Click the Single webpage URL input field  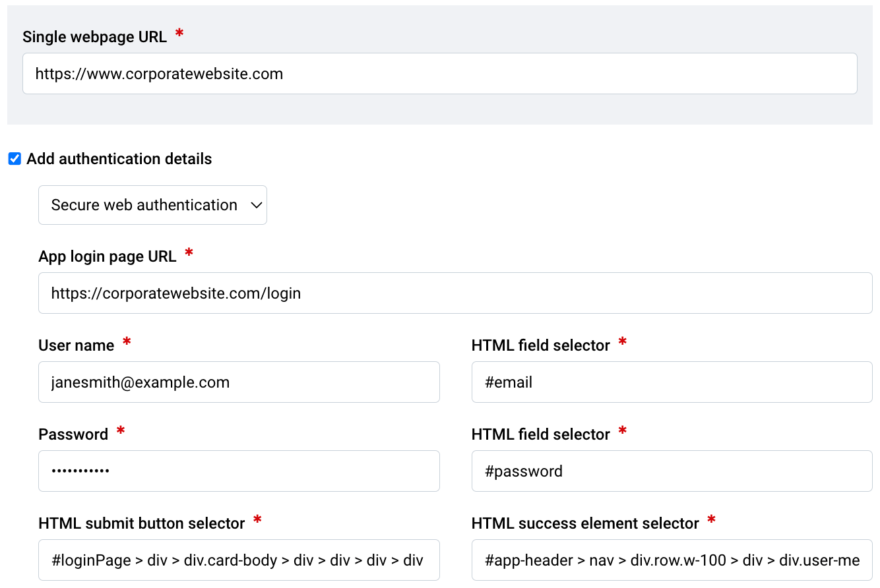[x=439, y=73]
